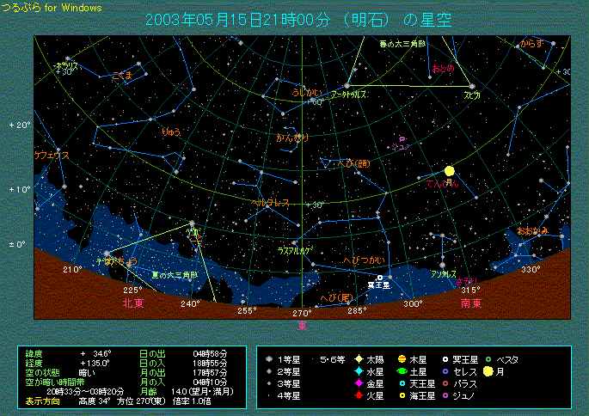This screenshot has height=416, width=589.
Task: Click the 2等星 magnitude star icon
Action: tap(269, 371)
